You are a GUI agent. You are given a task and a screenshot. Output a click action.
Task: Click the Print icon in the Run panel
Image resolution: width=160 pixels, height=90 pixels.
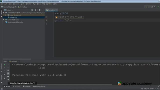[x=8, y=76]
